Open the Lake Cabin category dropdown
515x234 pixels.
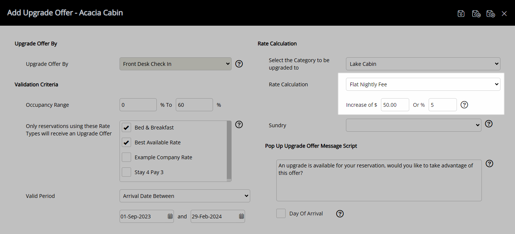423,64
